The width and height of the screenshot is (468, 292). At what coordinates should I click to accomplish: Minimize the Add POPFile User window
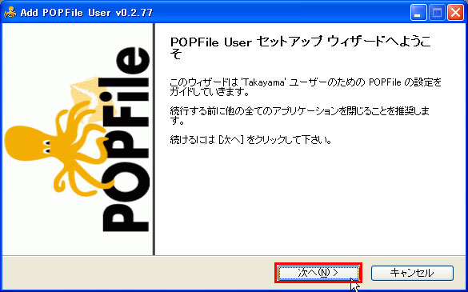(418, 13)
